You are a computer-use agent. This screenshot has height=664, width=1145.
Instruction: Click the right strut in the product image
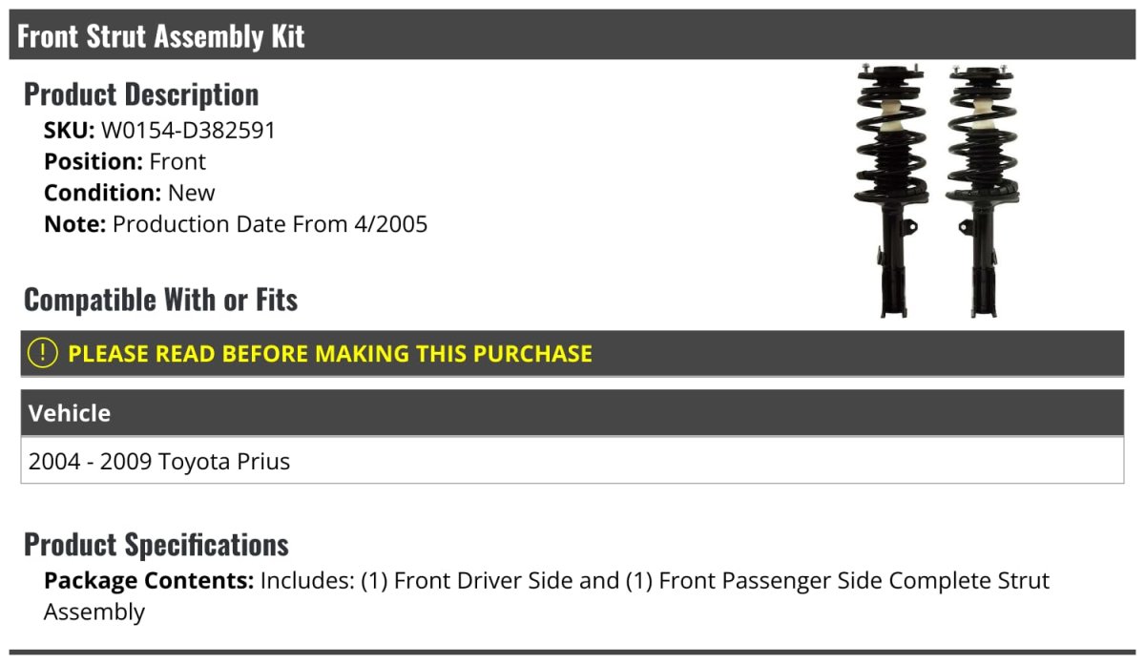point(978,191)
